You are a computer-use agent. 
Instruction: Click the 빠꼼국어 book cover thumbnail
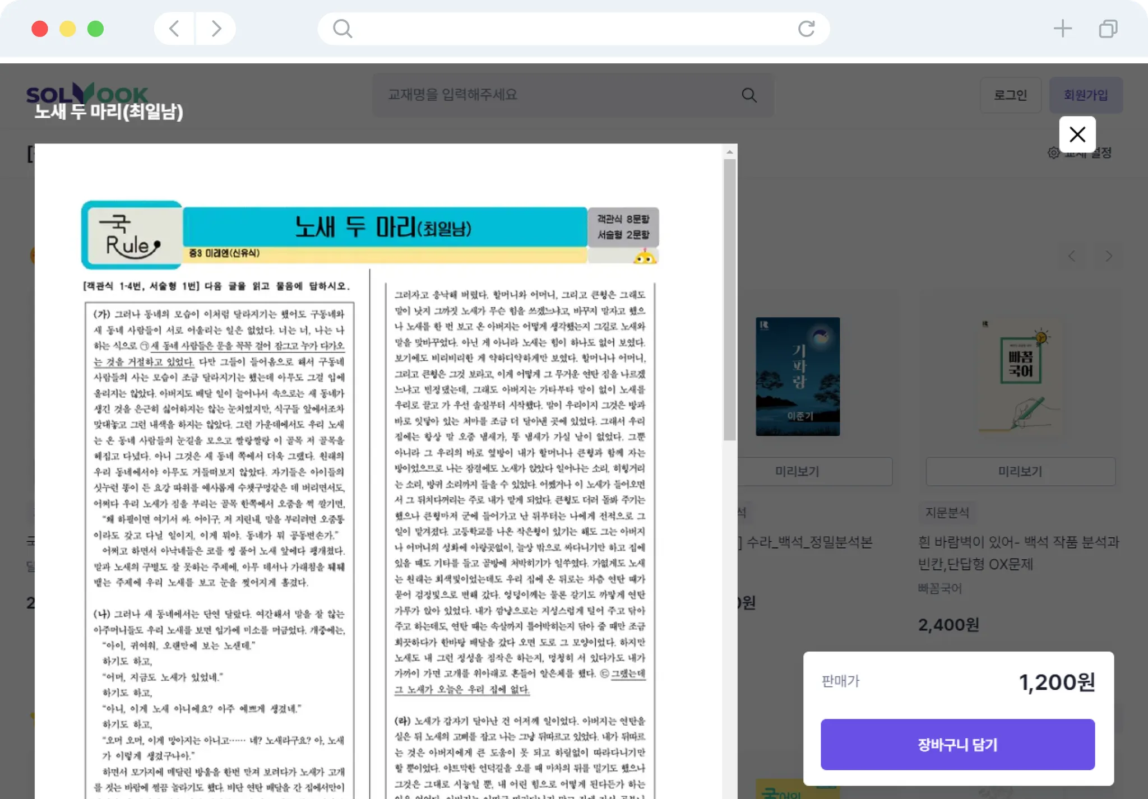coord(1020,377)
